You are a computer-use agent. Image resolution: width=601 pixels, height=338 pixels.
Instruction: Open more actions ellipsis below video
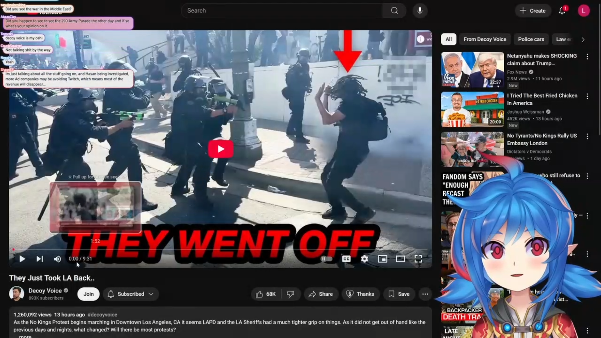[425, 294]
